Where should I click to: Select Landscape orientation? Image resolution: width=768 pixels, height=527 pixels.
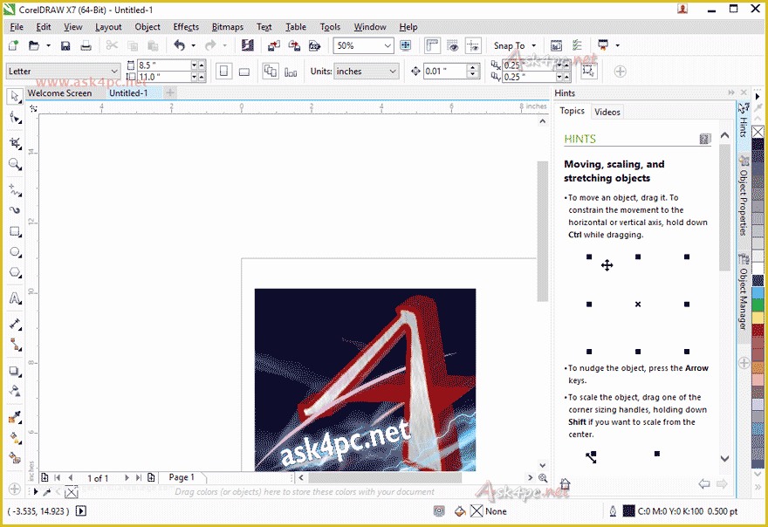tap(243, 72)
